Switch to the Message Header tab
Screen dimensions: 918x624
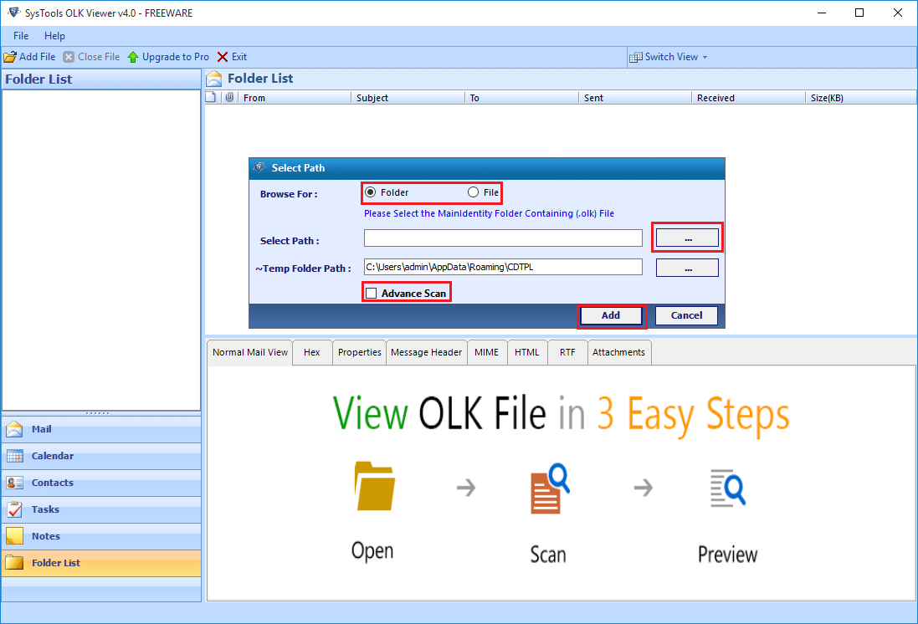click(426, 352)
